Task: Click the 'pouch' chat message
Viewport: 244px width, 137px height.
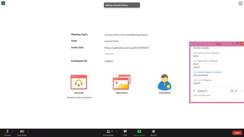Action: pyautogui.click(x=196, y=67)
